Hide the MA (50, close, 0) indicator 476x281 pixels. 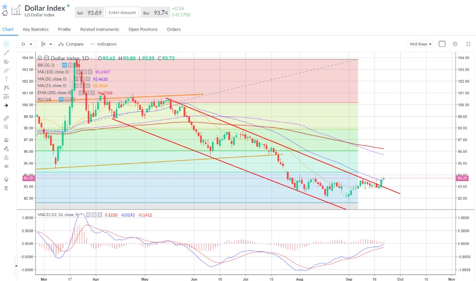pyautogui.click(x=77, y=79)
